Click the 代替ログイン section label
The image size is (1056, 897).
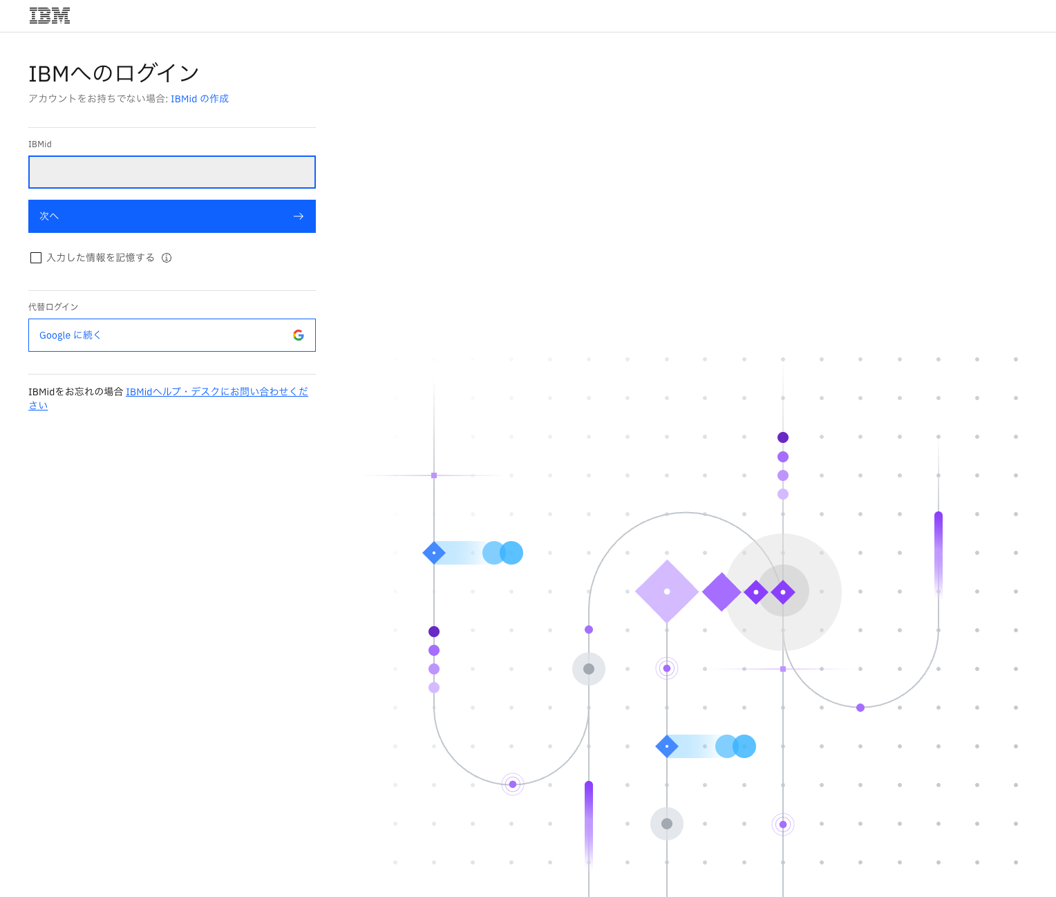click(53, 307)
